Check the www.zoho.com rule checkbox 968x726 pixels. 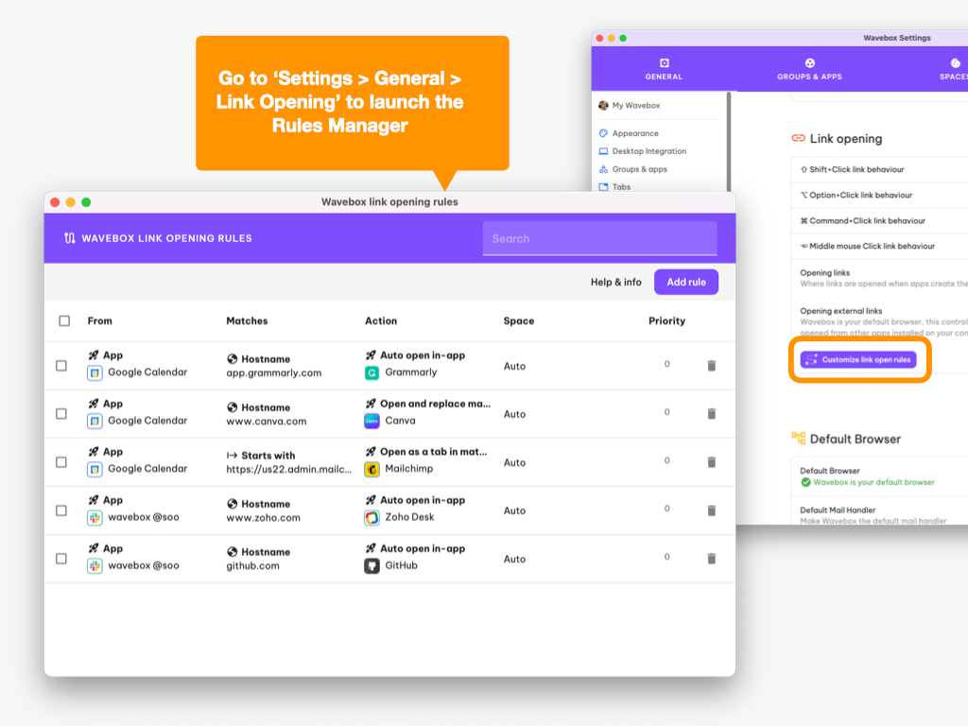coord(61,510)
